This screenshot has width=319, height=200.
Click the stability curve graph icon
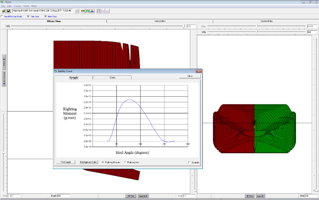coord(98,11)
